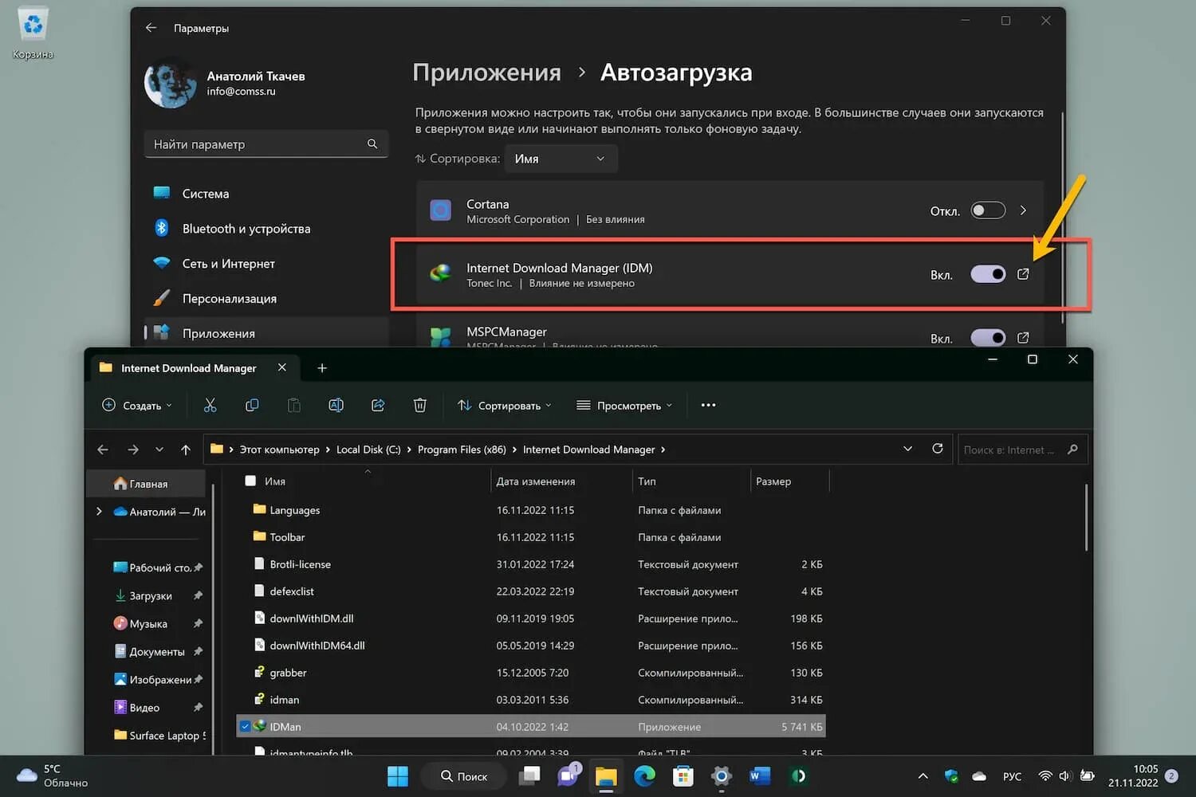The image size is (1196, 797).
Task: Open the Recycle Bin on desktop
Action: pos(33,33)
